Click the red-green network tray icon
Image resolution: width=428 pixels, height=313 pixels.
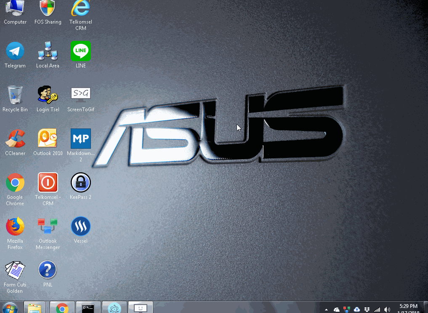(347, 310)
